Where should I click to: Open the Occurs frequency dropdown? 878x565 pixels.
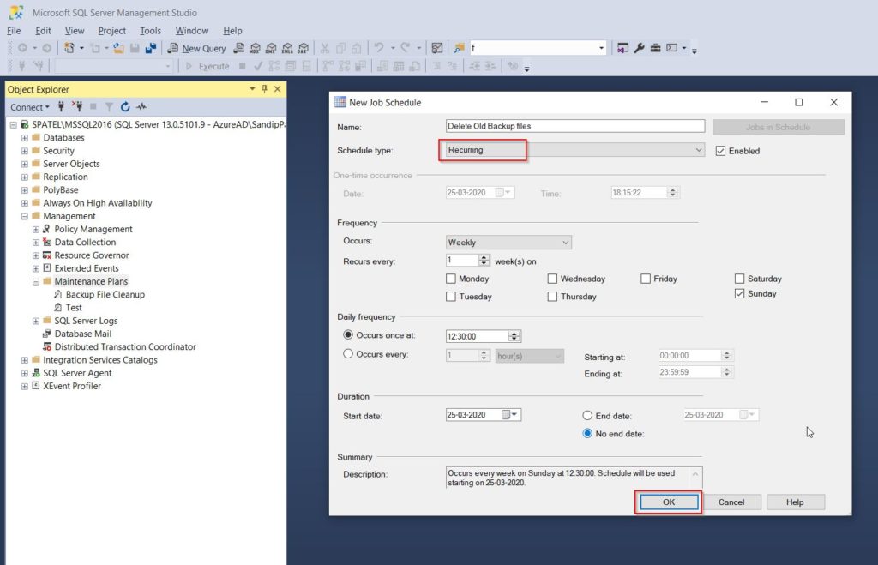click(508, 243)
